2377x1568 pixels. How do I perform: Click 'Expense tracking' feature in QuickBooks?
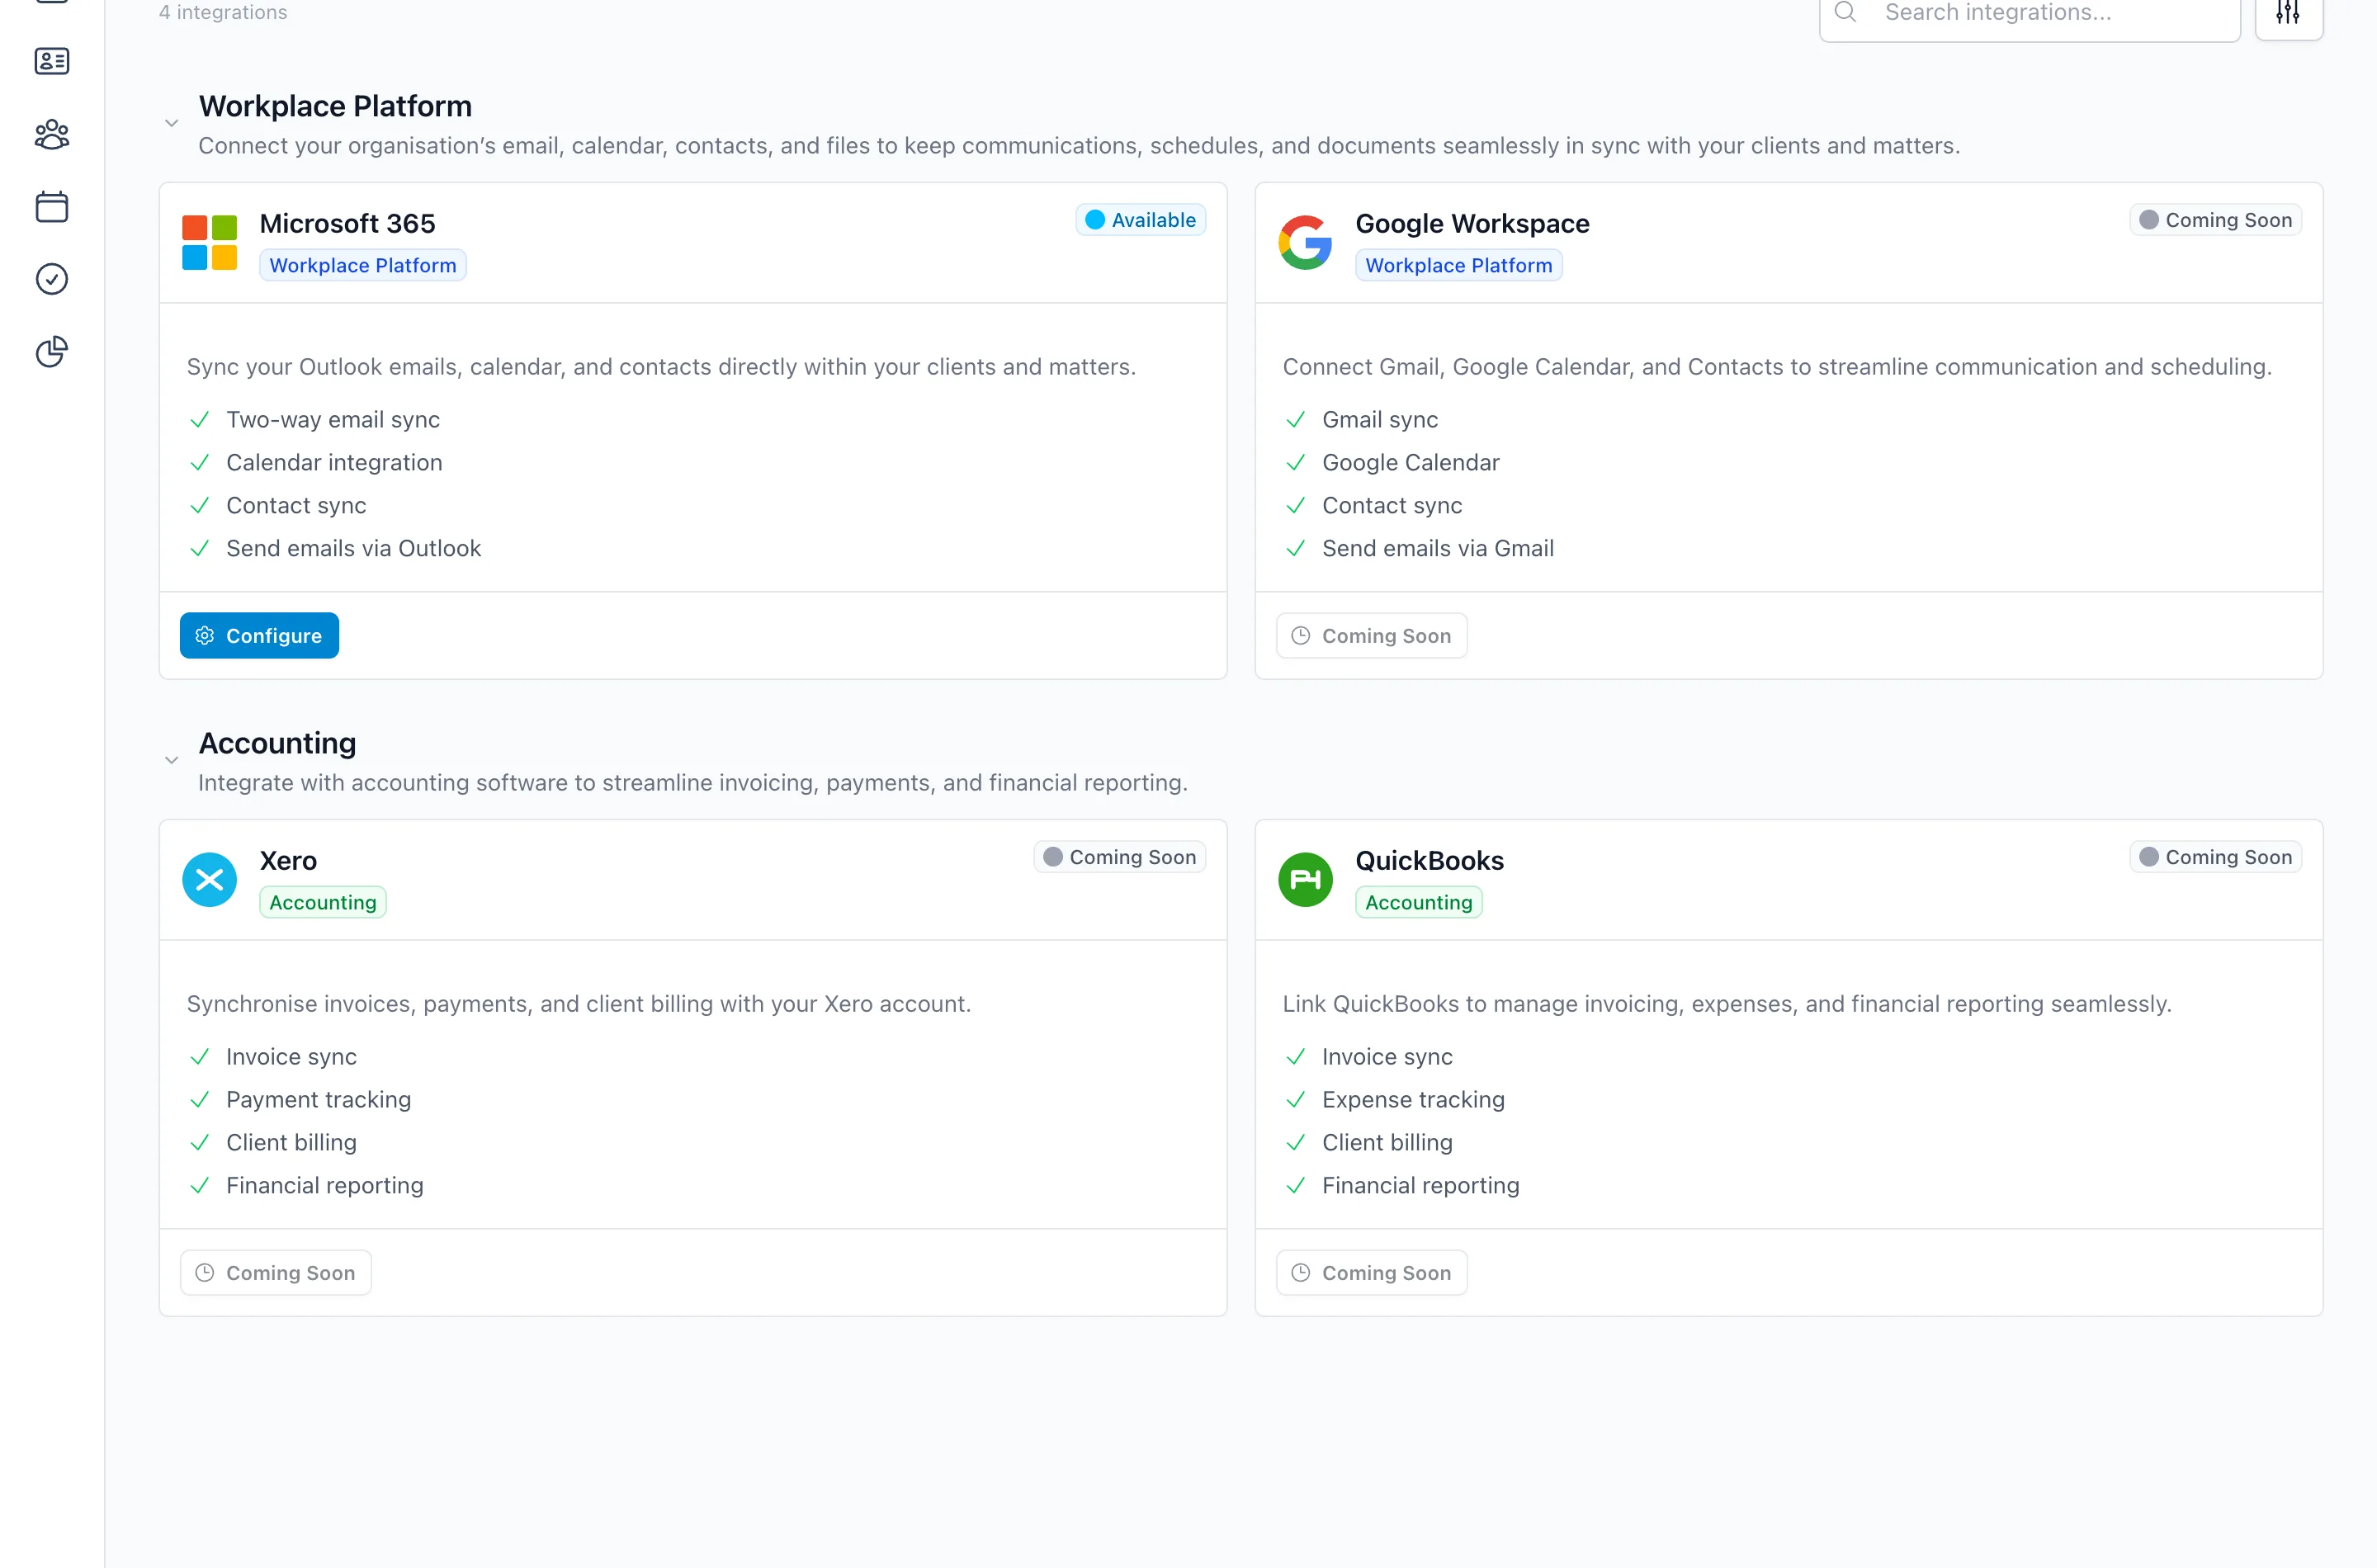tap(1413, 1100)
